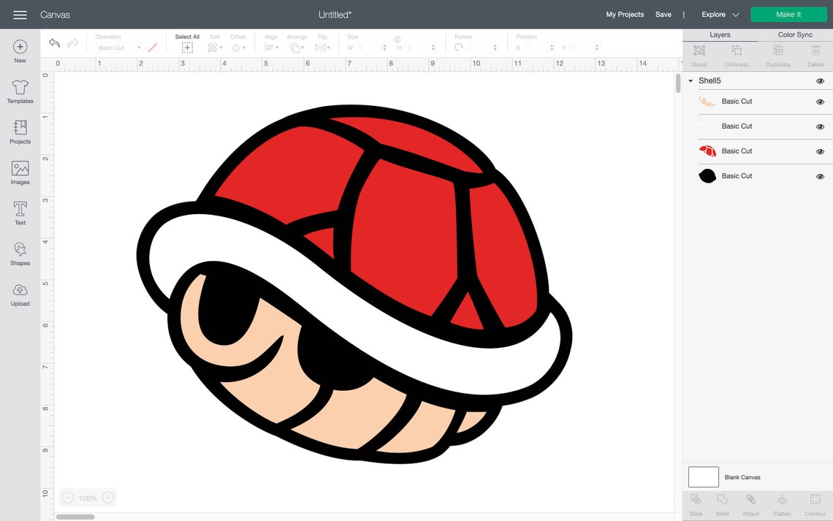Click the zoom out minus control
The height and width of the screenshot is (521, 833).
point(66,497)
